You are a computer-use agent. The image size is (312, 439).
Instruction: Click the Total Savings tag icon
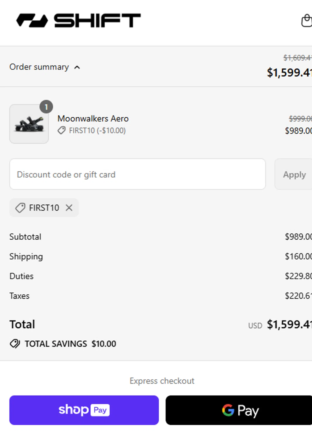tap(15, 344)
